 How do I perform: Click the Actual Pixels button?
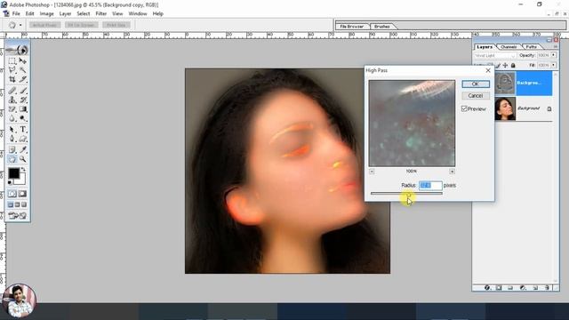[x=44, y=25]
